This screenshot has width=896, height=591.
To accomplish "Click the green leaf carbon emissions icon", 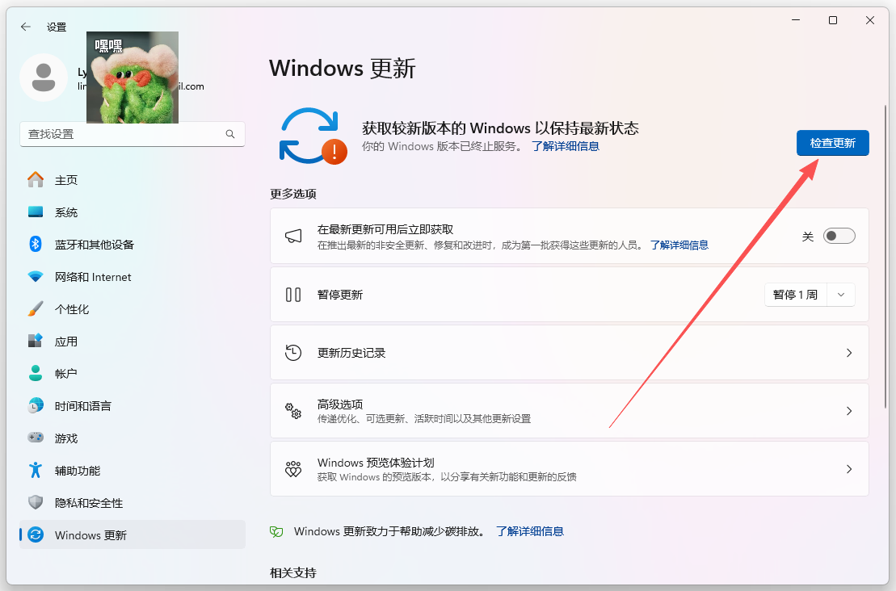I will [x=276, y=532].
